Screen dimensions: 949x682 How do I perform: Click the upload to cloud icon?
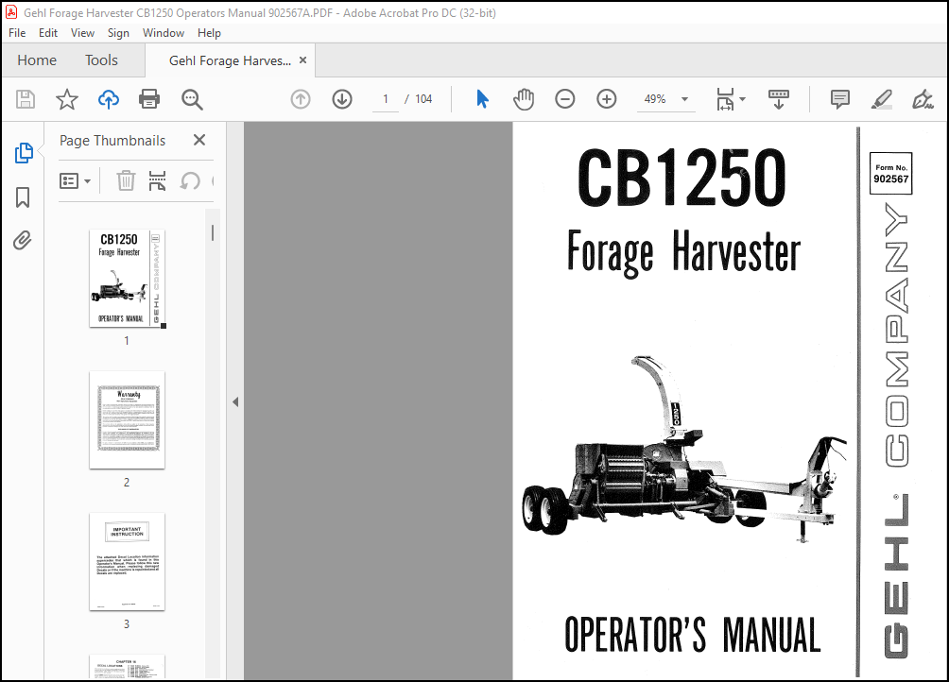click(109, 99)
